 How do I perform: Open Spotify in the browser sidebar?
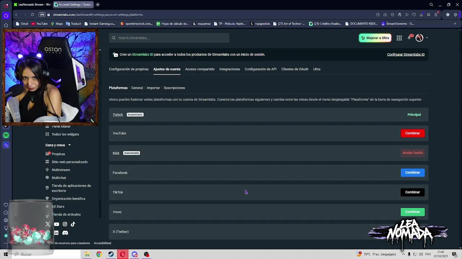click(x=6, y=135)
